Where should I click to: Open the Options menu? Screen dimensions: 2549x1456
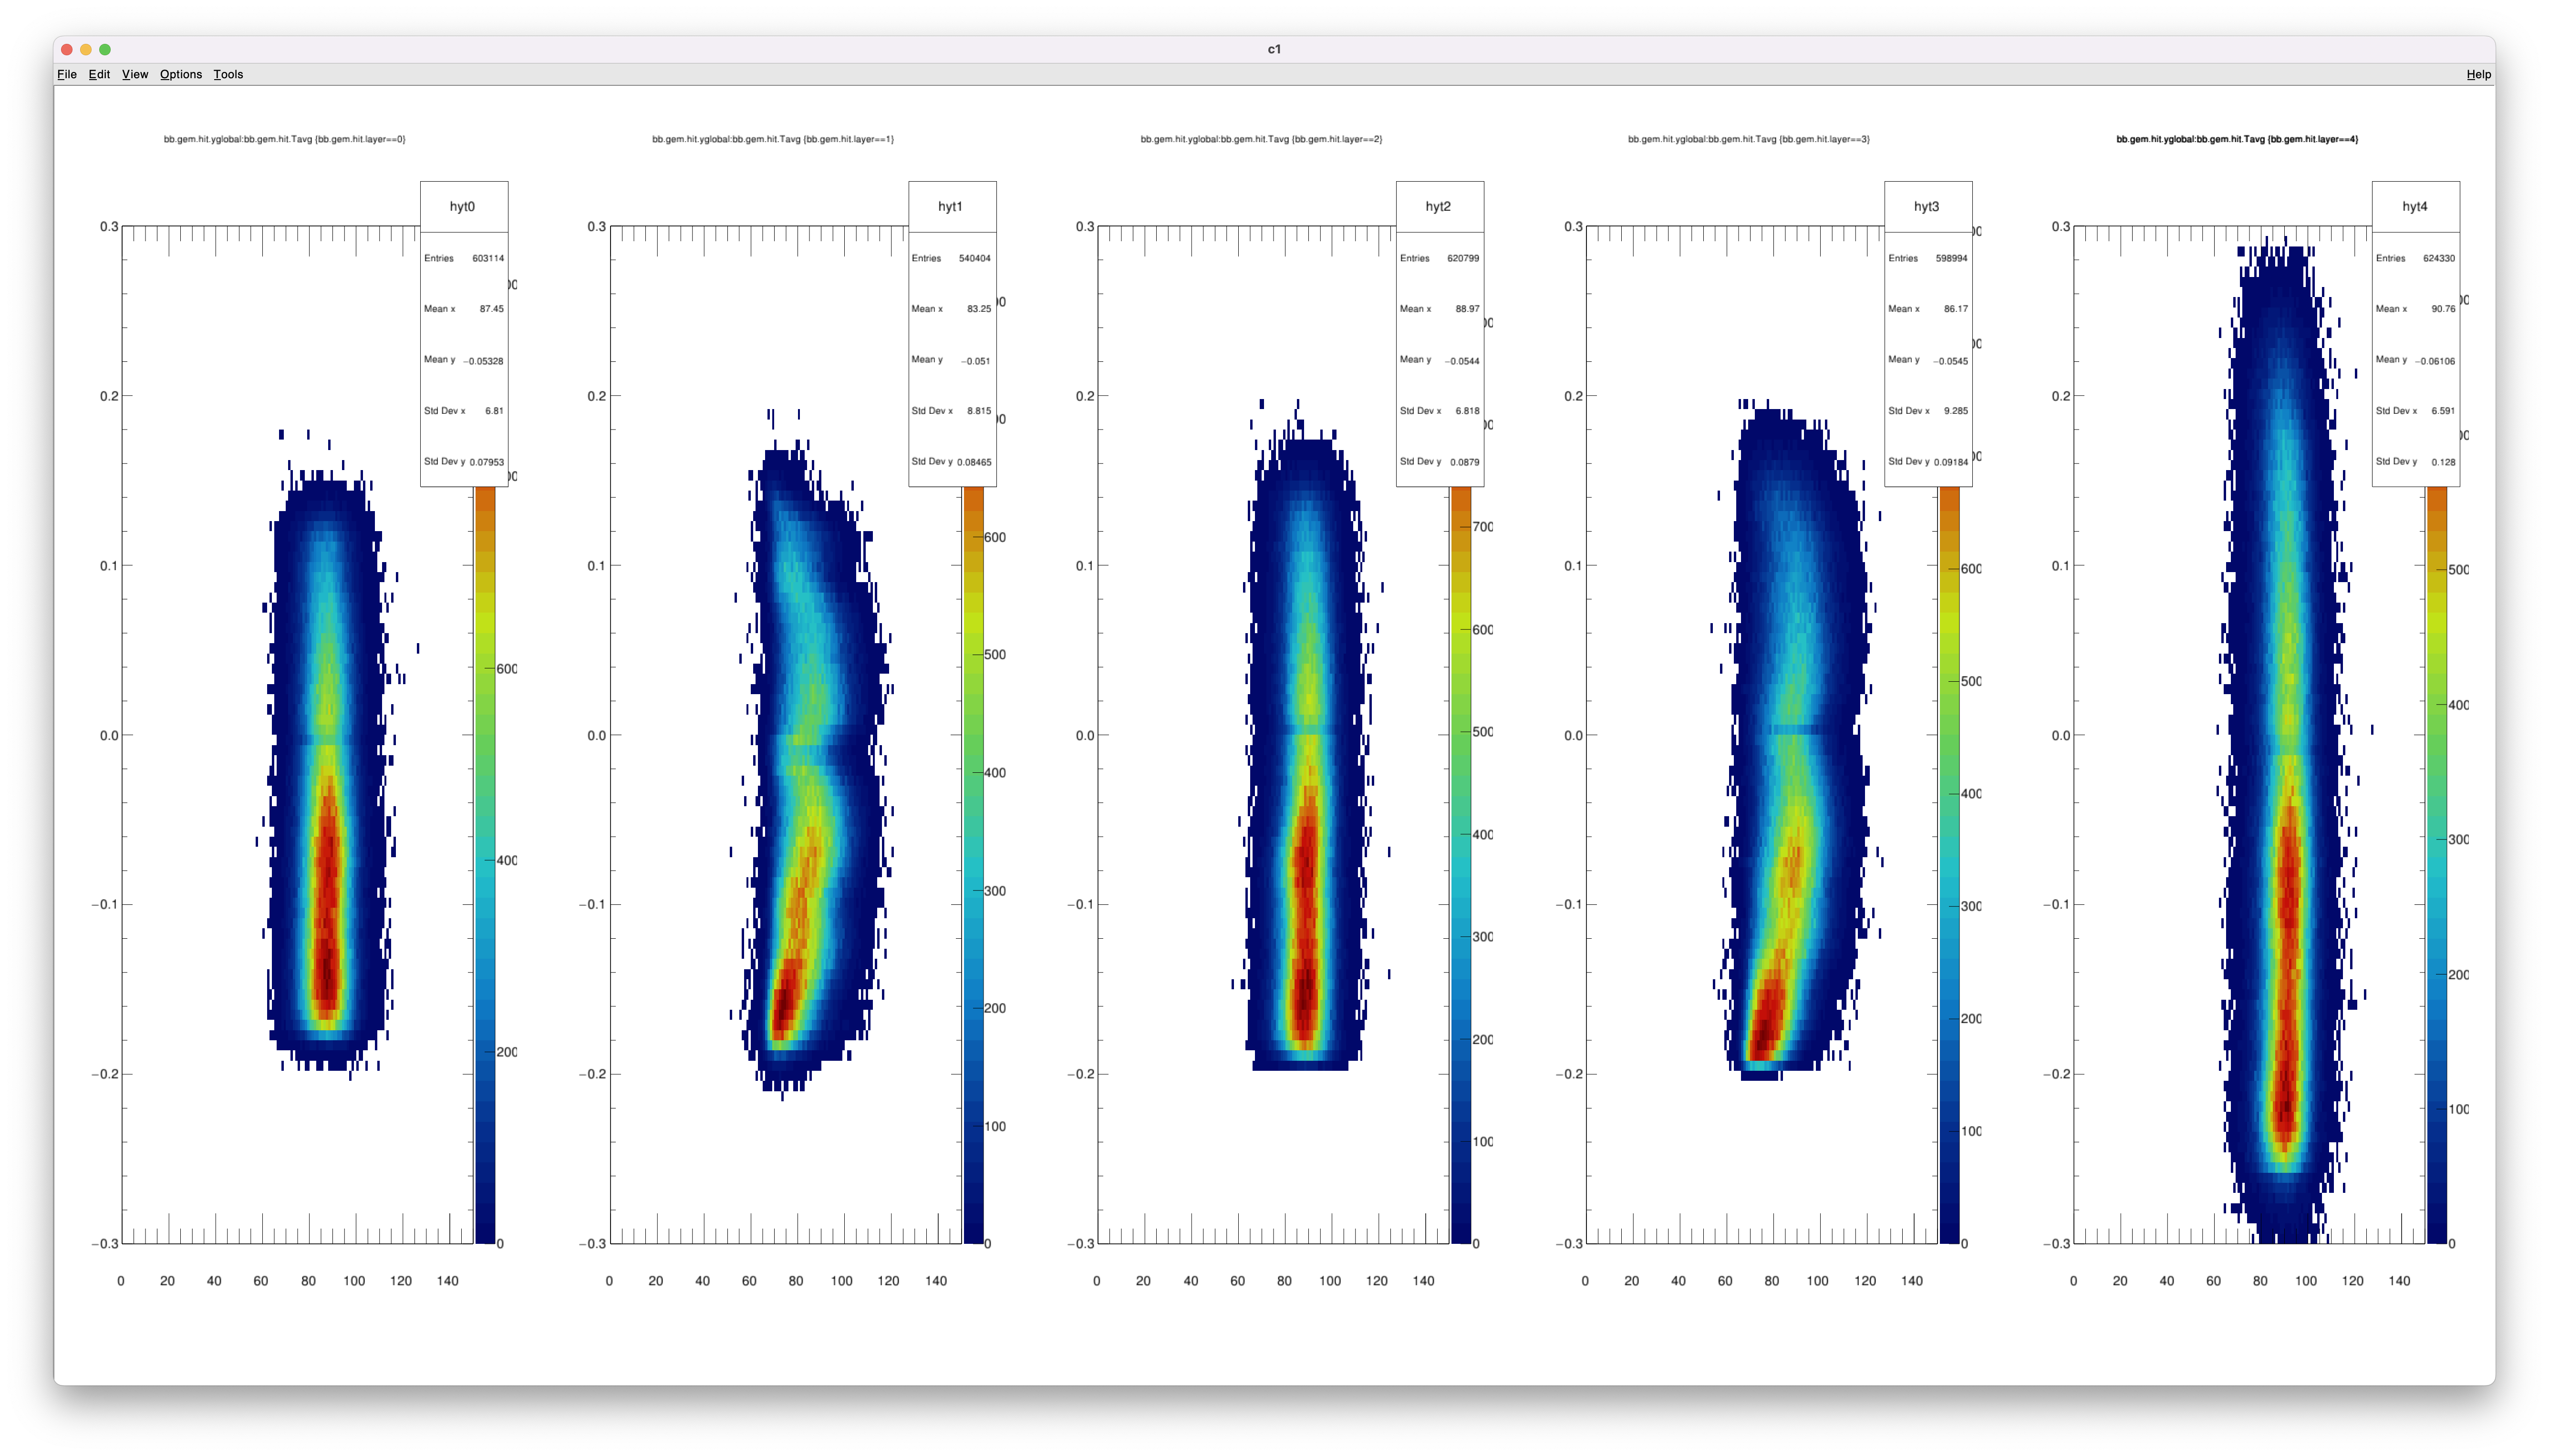tap(181, 74)
